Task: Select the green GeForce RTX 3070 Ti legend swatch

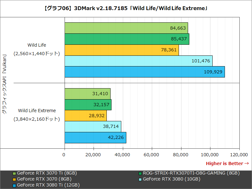Action: coord(15,173)
